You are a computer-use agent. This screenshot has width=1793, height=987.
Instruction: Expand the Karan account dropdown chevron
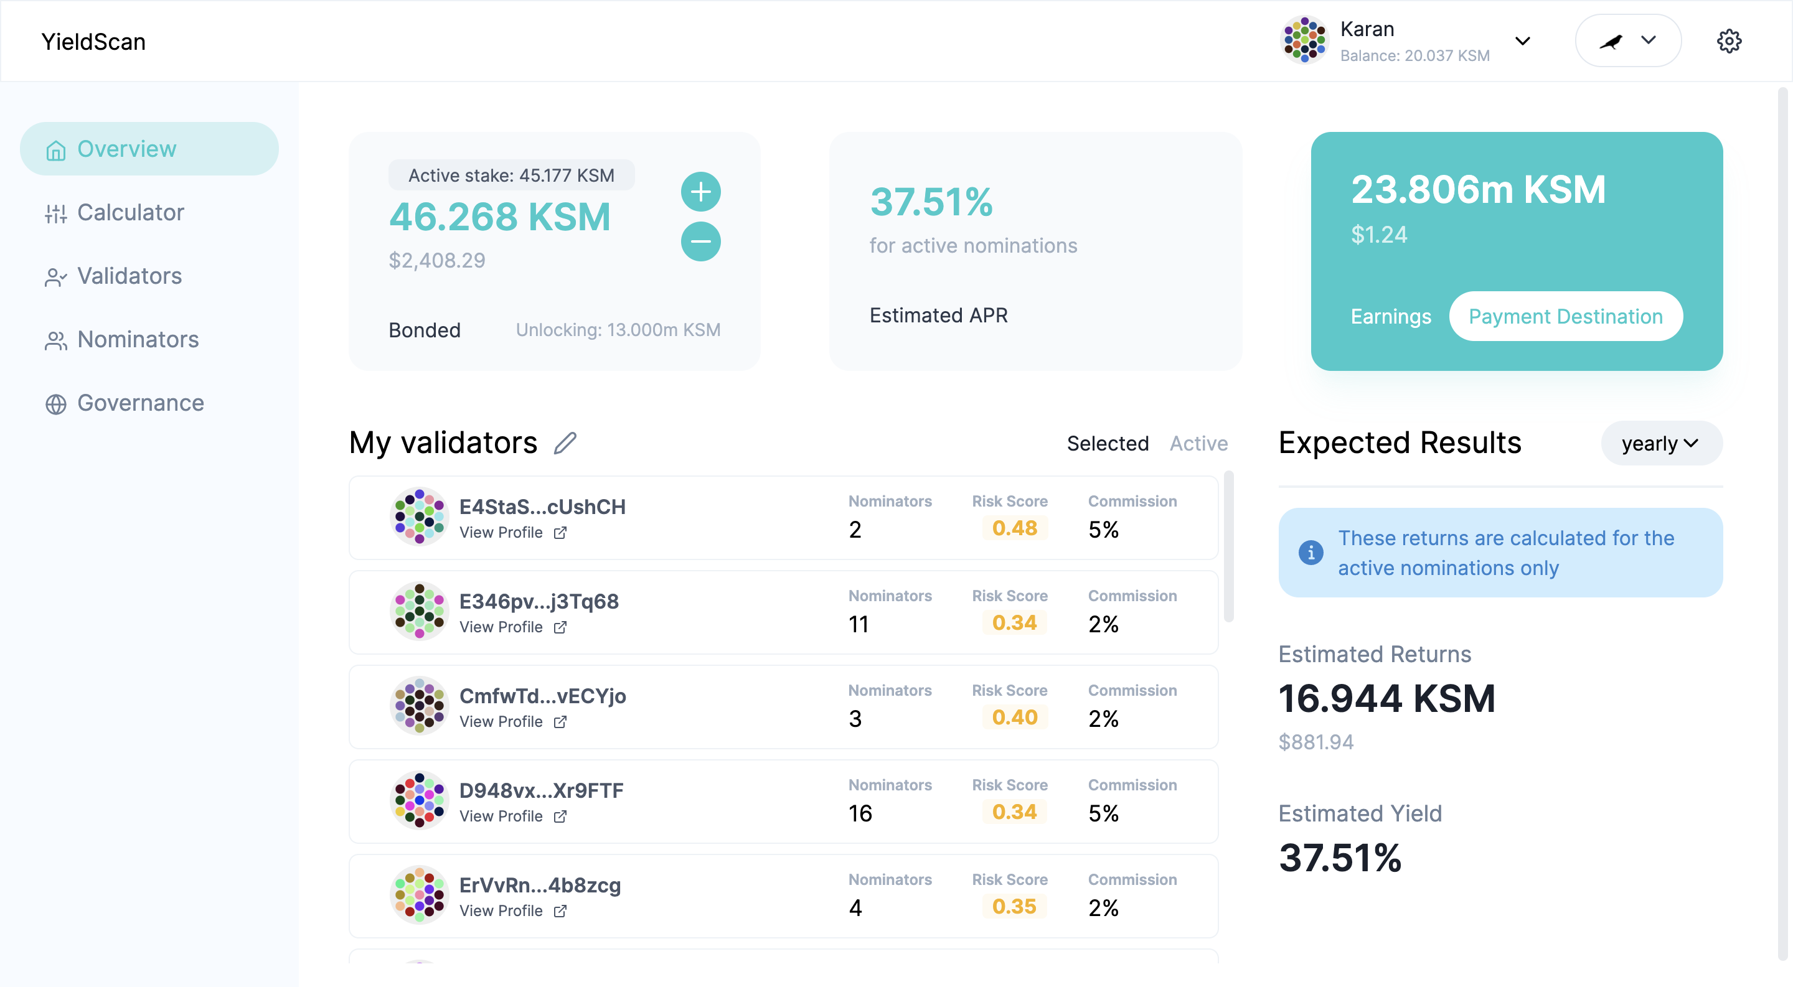click(x=1522, y=41)
